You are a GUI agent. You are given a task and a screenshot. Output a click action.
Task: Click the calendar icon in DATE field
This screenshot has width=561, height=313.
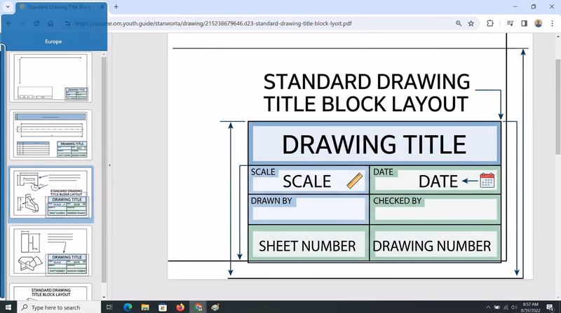[x=487, y=180]
